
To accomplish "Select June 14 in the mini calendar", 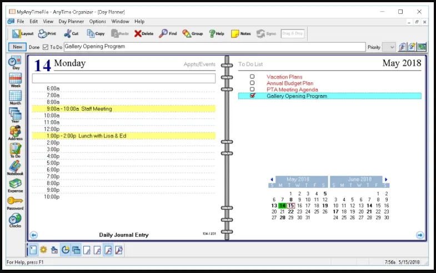I will tap(369, 206).
